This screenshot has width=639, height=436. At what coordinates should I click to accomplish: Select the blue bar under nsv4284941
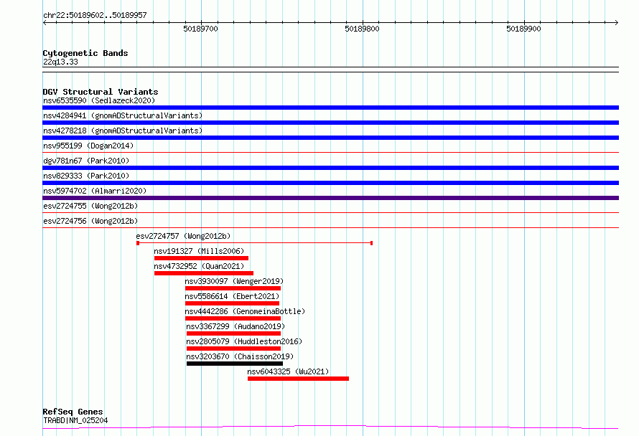pos(330,123)
